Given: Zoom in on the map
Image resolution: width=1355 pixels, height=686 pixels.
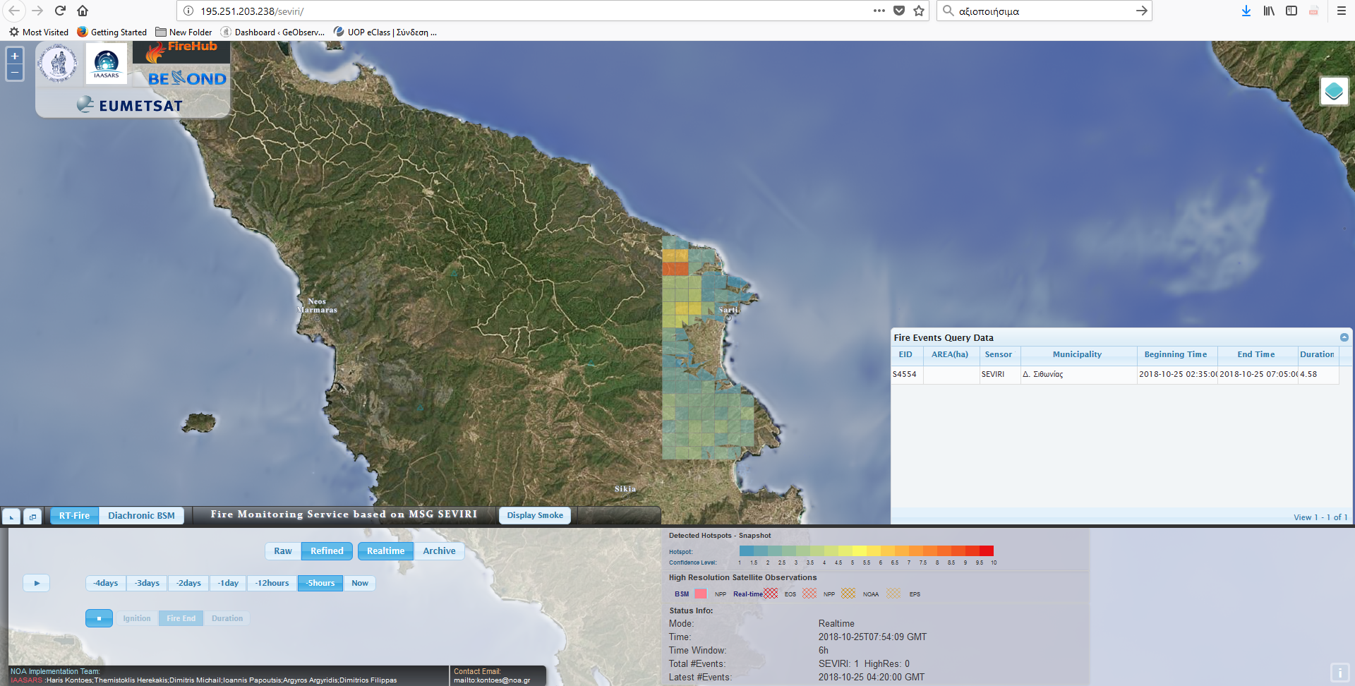Looking at the screenshot, I should 15,56.
